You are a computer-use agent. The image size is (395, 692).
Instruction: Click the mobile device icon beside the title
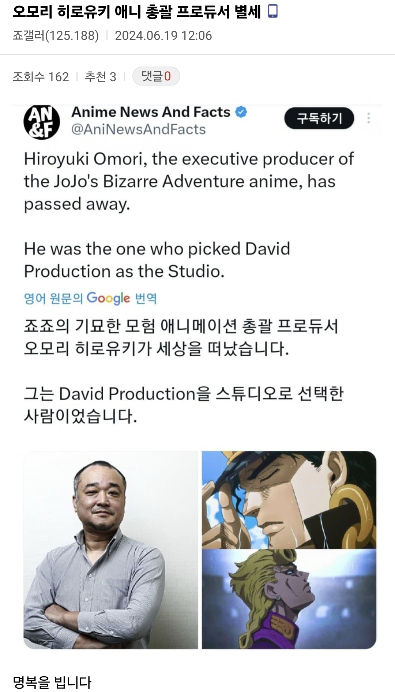click(273, 11)
